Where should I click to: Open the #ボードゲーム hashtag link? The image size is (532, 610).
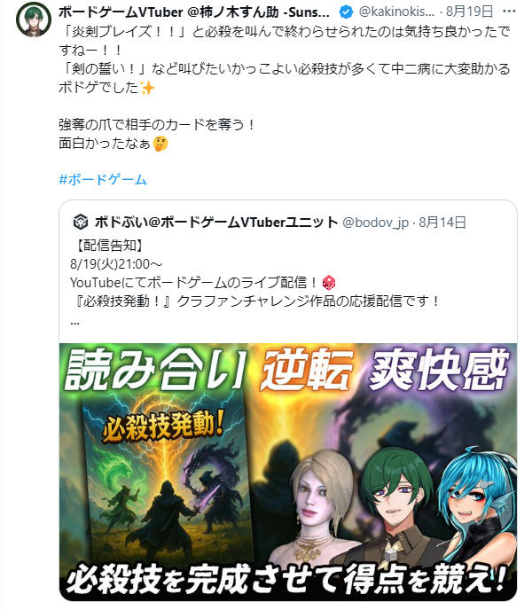103,180
